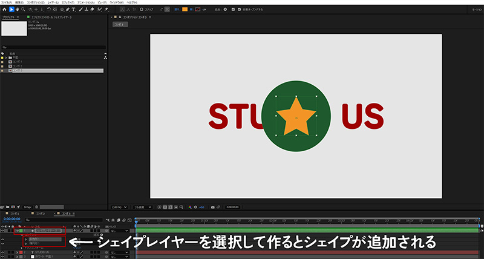Image resolution: width=484 pixels, height=259 pixels.
Task: Select the Type (T) tool
Action: point(73,10)
